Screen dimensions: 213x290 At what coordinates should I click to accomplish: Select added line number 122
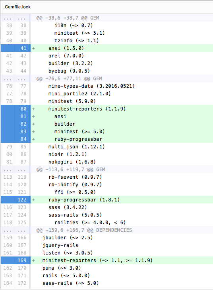point(22,200)
